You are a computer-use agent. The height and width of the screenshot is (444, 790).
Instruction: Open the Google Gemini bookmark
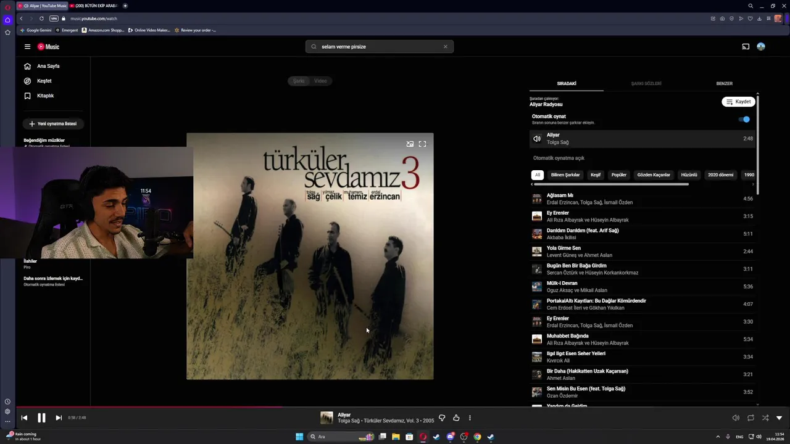[x=36, y=30]
